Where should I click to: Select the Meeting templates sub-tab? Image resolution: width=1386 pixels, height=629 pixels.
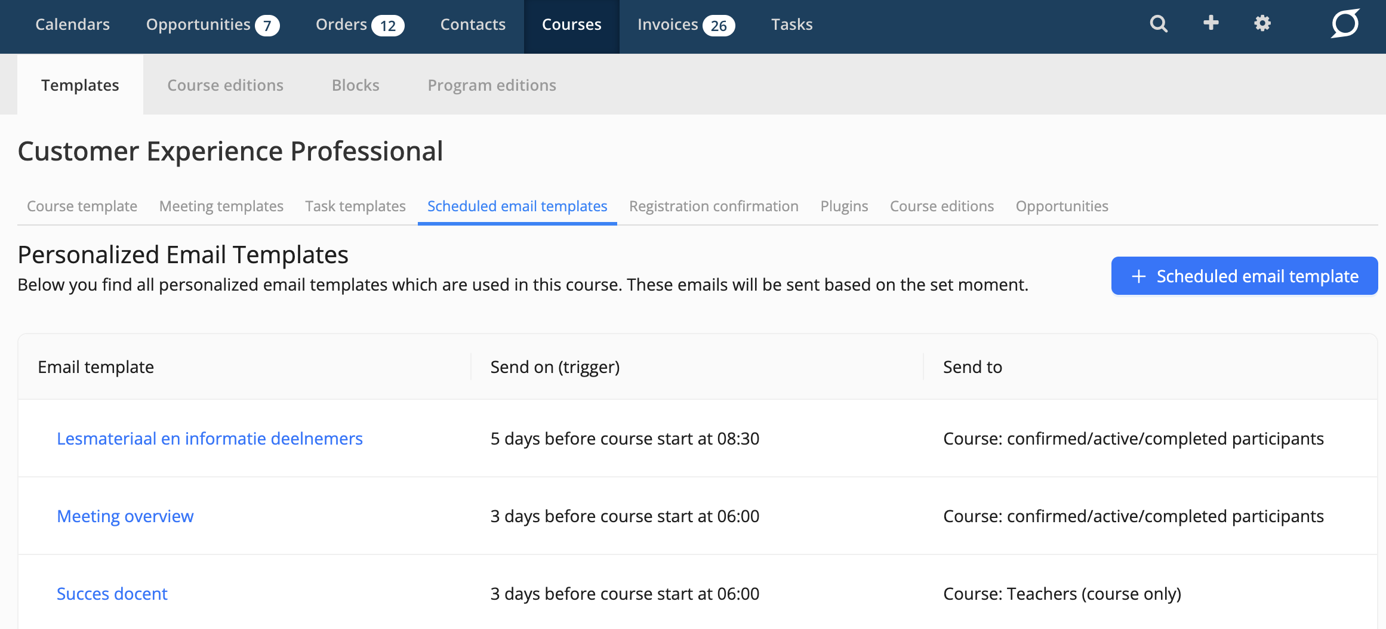(x=221, y=206)
